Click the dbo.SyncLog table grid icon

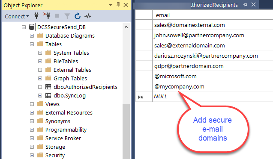click(48, 95)
